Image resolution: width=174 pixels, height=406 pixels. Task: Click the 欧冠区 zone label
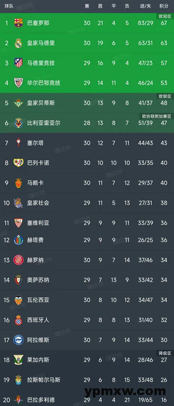pos(164,16)
